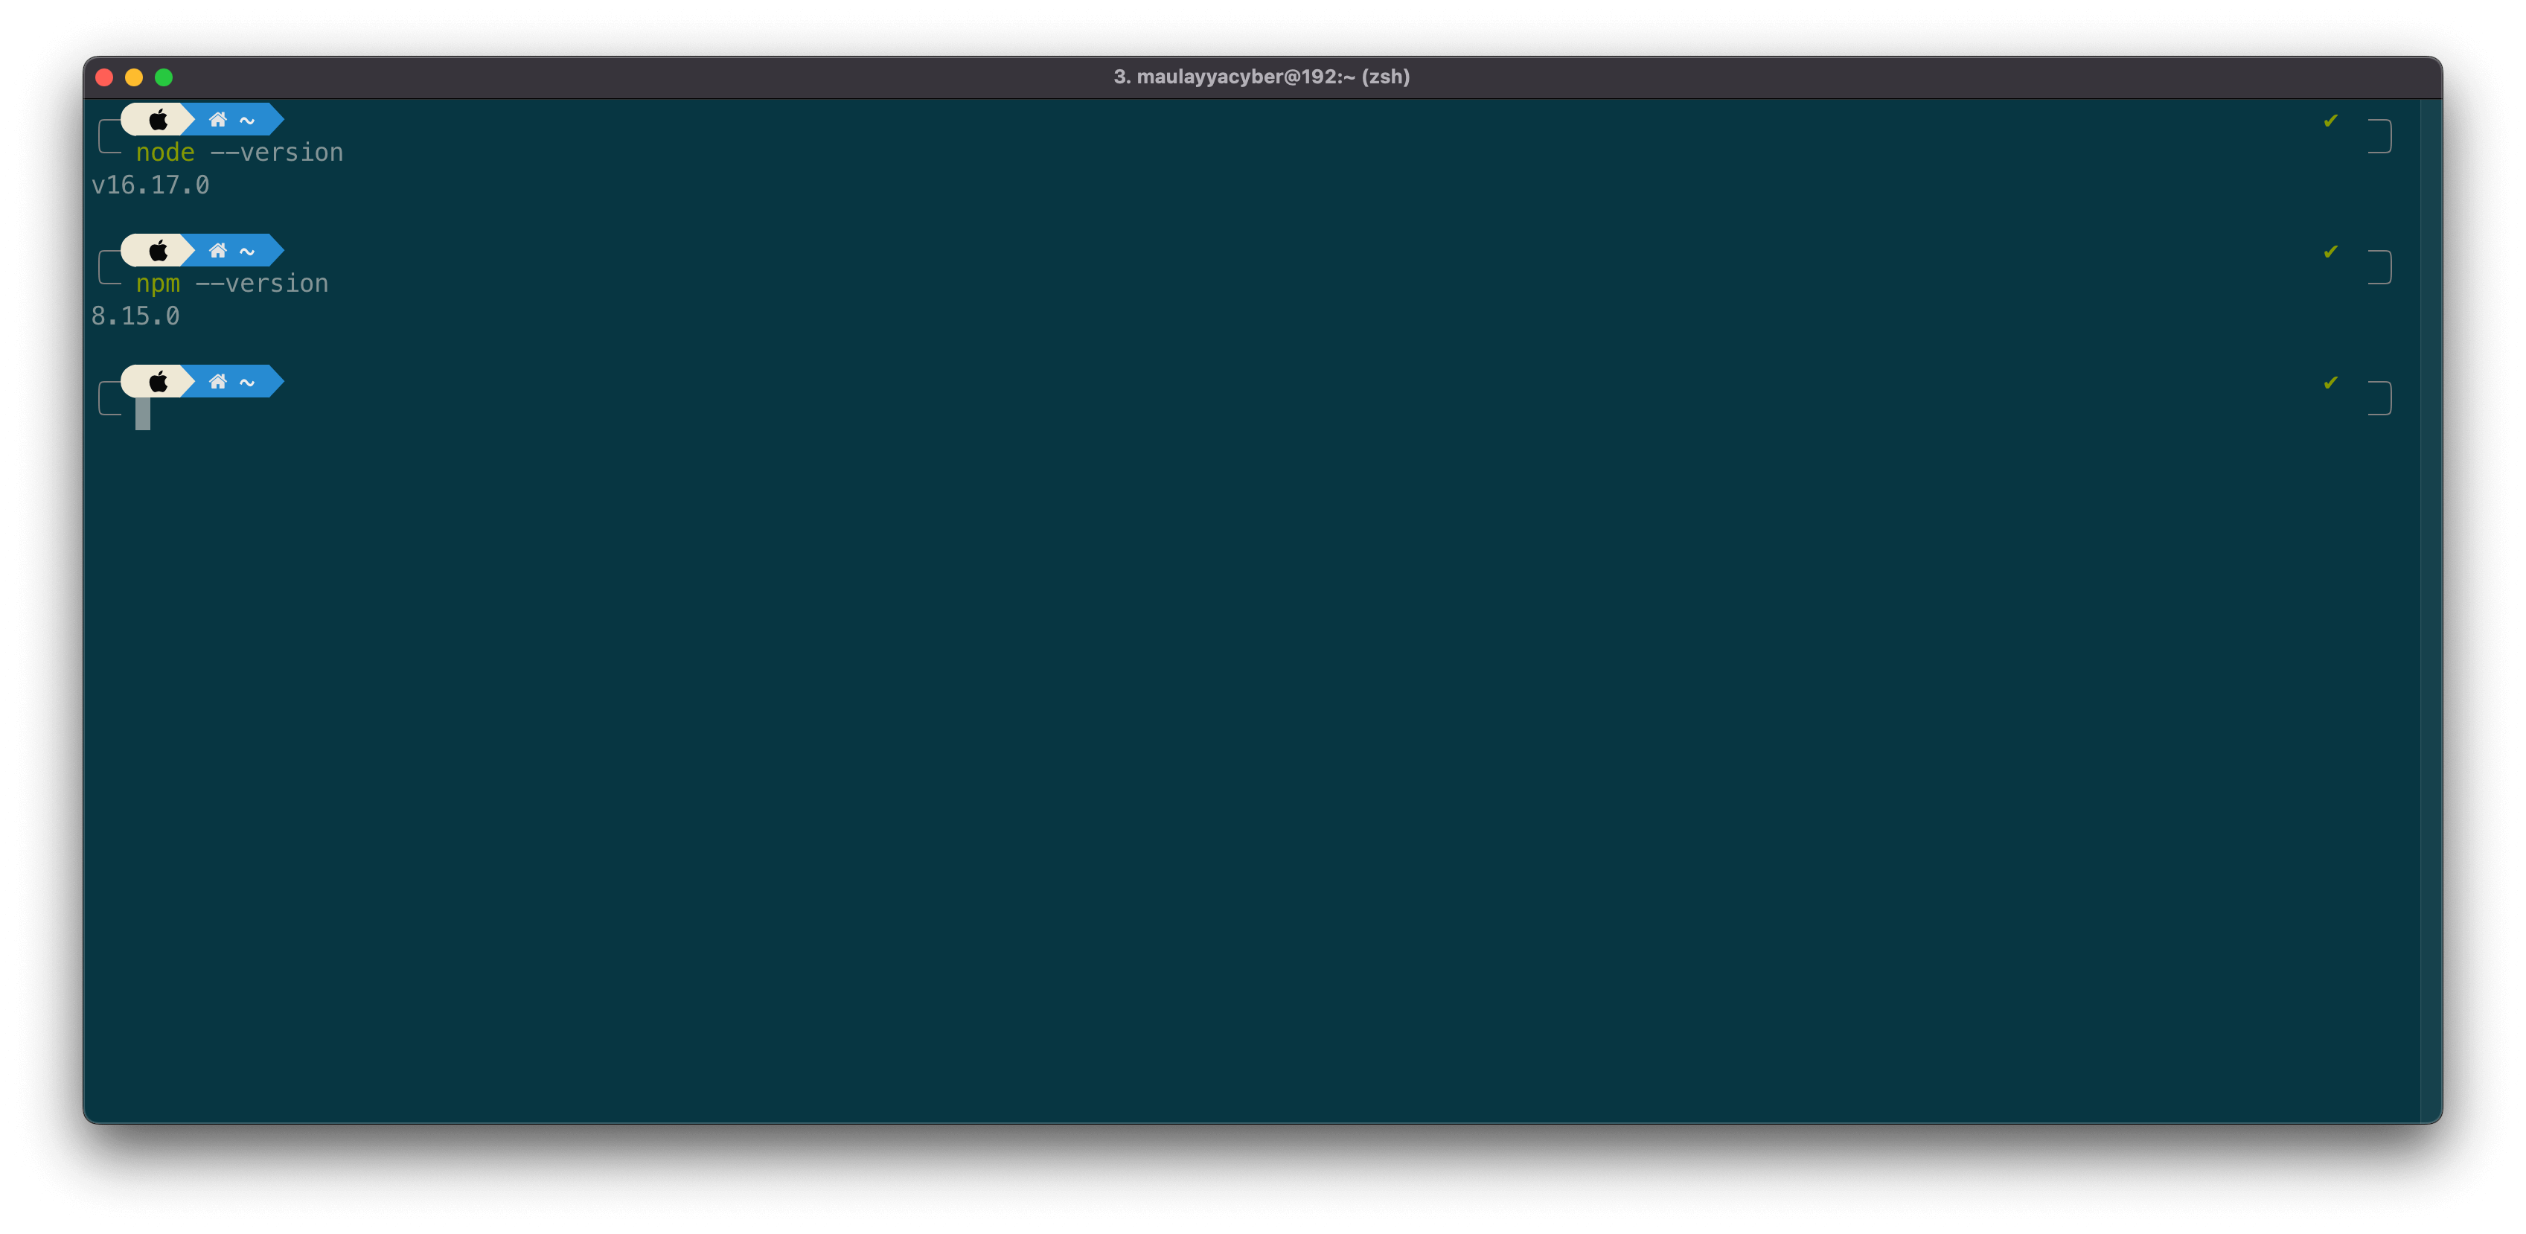Close the terminal with the red button

104,77
